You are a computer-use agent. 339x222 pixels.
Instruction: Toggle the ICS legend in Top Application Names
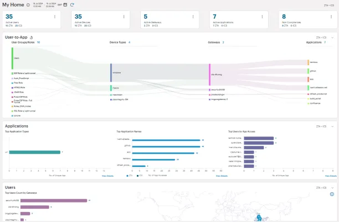click(x=140, y=176)
